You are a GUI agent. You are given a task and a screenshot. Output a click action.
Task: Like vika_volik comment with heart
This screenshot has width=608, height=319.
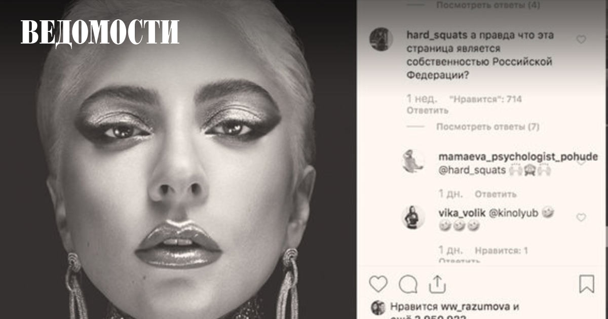(x=581, y=217)
